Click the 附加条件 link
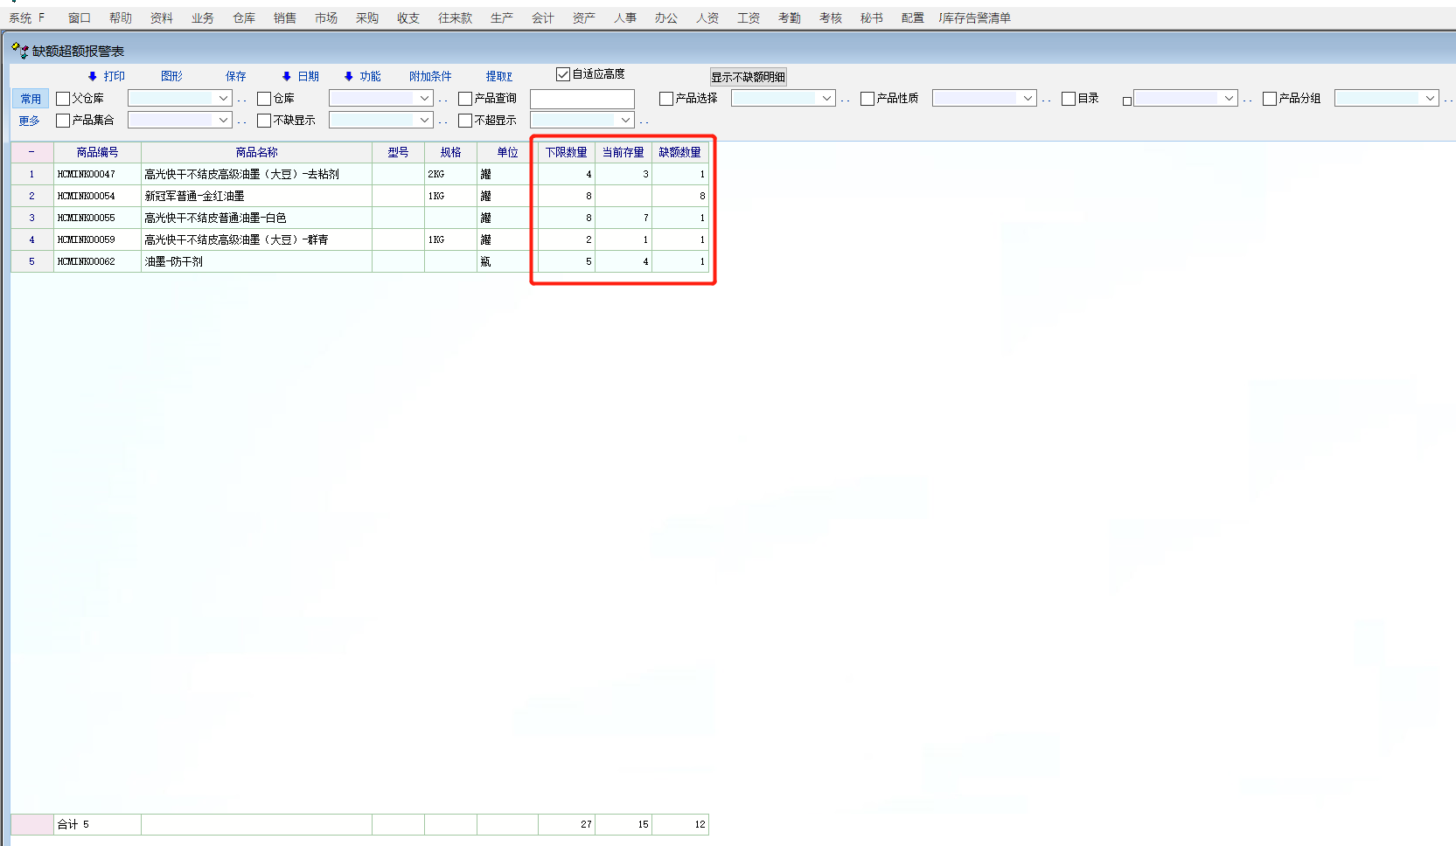Image resolution: width=1456 pixels, height=846 pixels. point(430,77)
